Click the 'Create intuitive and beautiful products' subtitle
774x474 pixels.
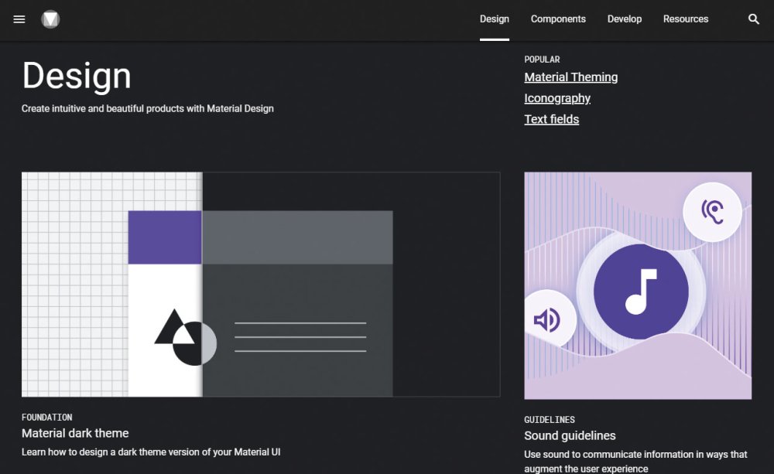click(x=148, y=108)
